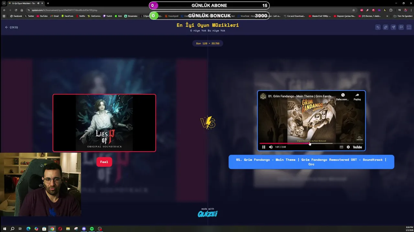Open the Tüm Yer İşaretleri bookmarks folder
Screen dimensions: 414x232
tap(403, 16)
